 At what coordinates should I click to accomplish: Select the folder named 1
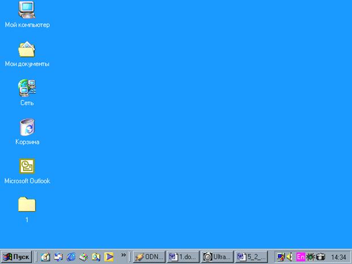(x=27, y=205)
